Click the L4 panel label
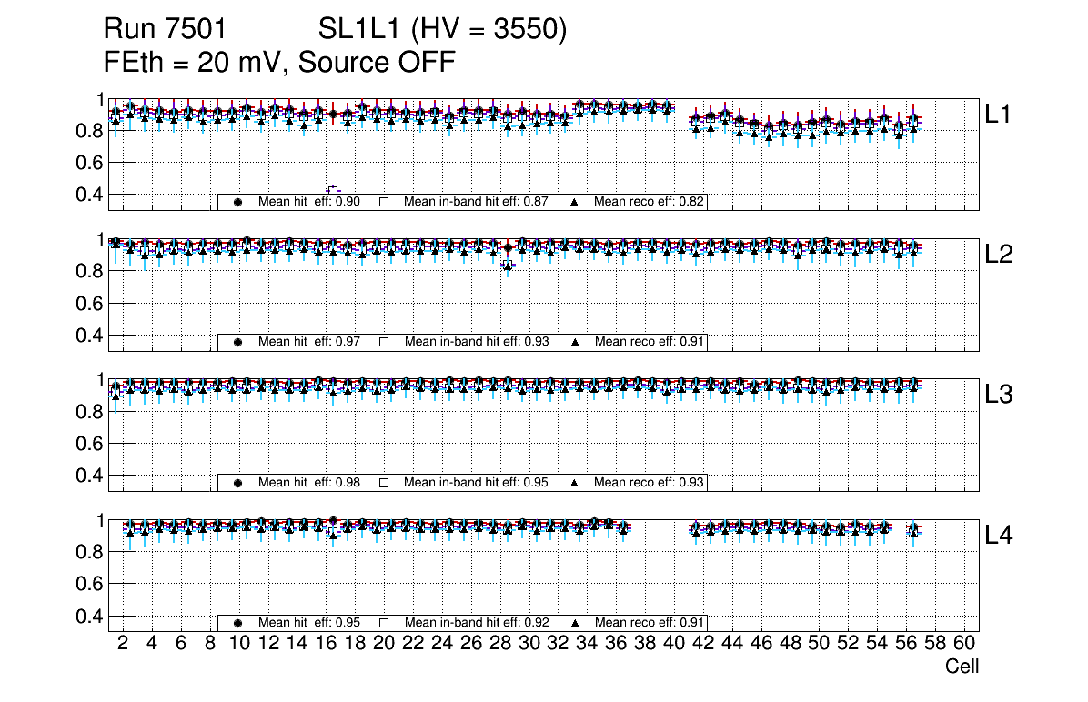This screenshot has height=702, width=1088. coord(998,536)
